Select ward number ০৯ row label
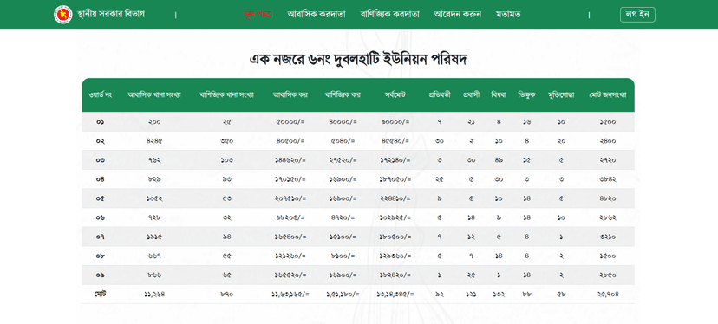Image resolution: width=718 pixels, height=324 pixels. tap(101, 275)
